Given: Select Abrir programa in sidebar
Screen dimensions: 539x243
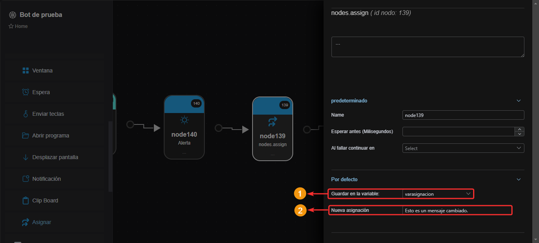Looking at the screenshot, I should click(x=55, y=135).
